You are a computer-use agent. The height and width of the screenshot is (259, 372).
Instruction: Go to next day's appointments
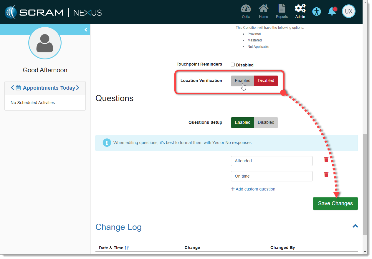(x=78, y=88)
